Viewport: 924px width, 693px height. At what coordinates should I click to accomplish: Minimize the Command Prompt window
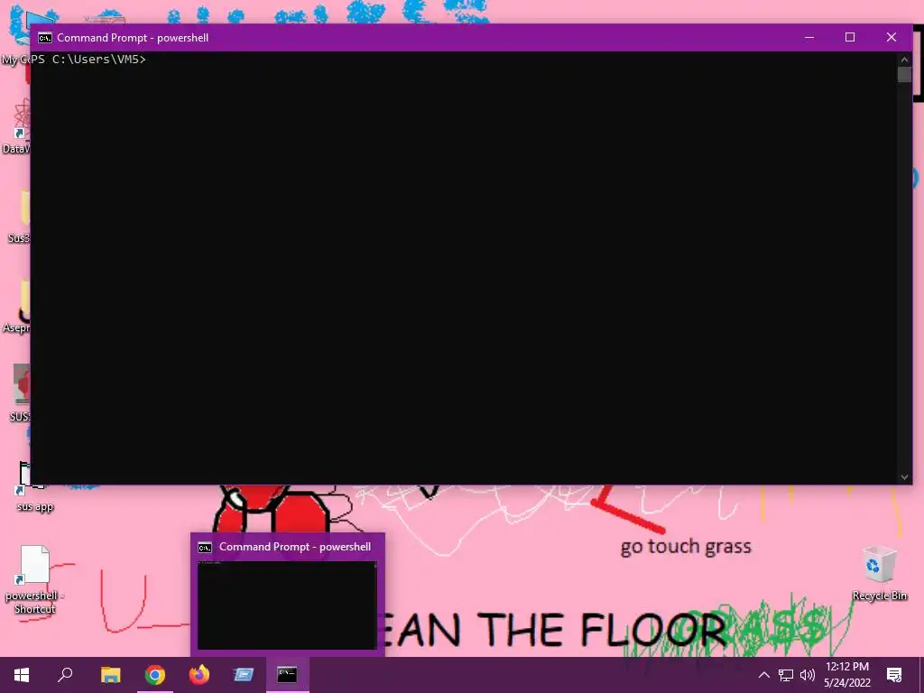coord(809,37)
